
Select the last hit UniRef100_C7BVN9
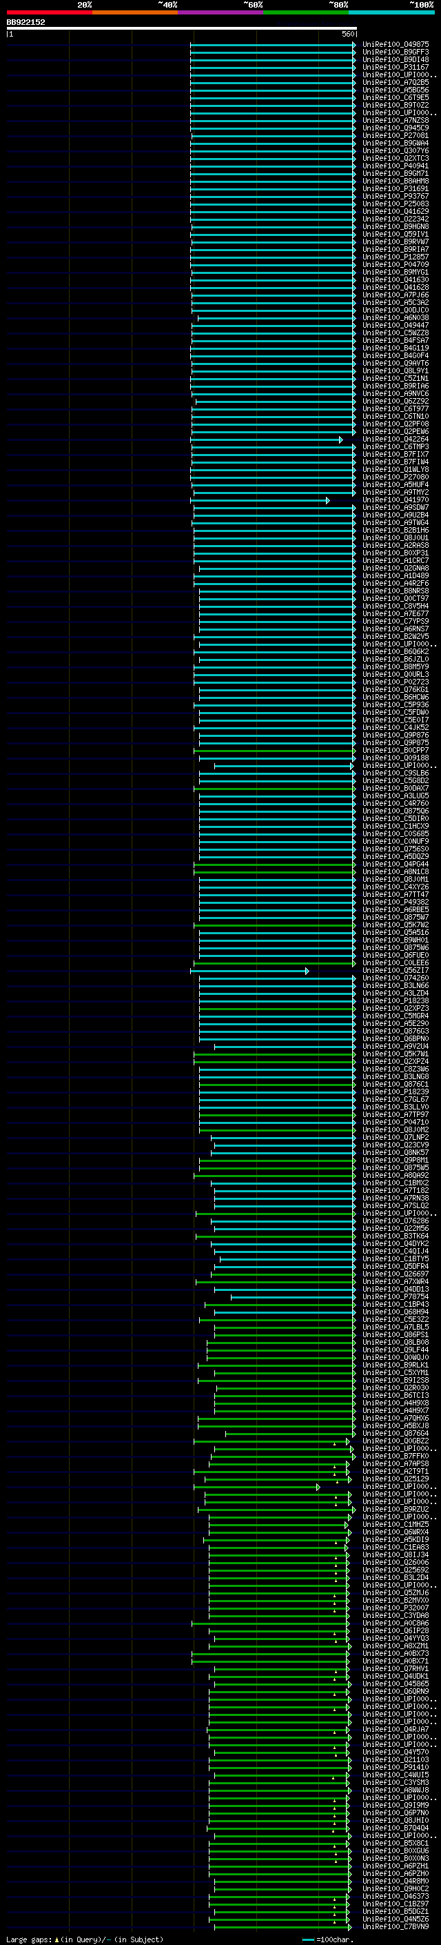point(395,1927)
